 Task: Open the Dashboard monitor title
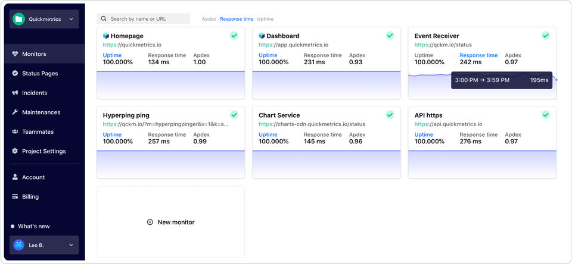[x=282, y=36]
